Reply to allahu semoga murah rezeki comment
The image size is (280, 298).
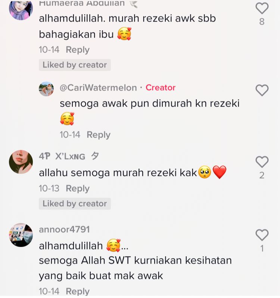click(78, 189)
